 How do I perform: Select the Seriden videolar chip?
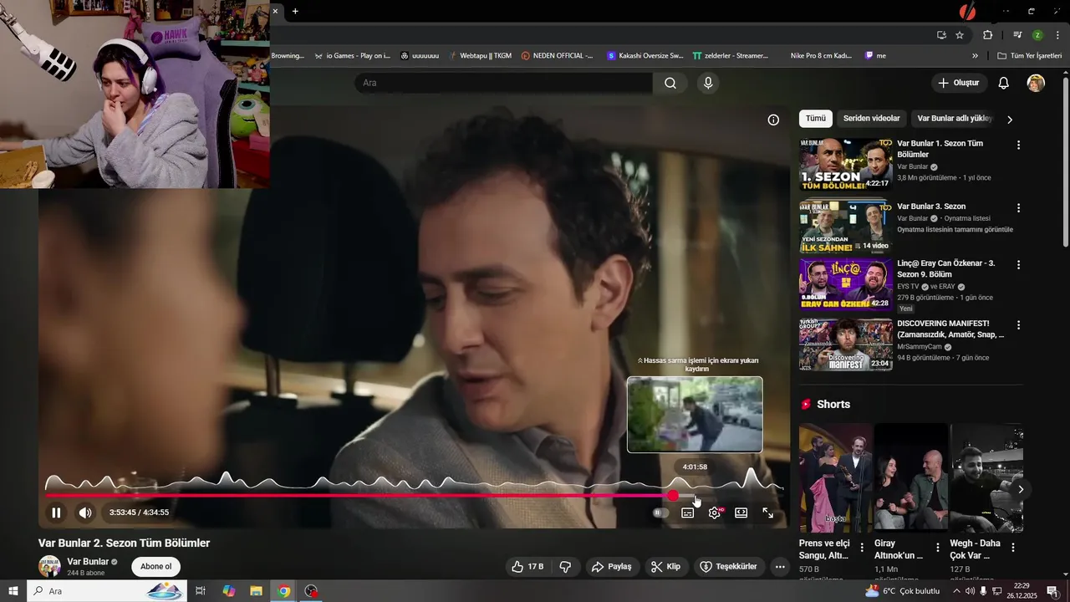[871, 119]
